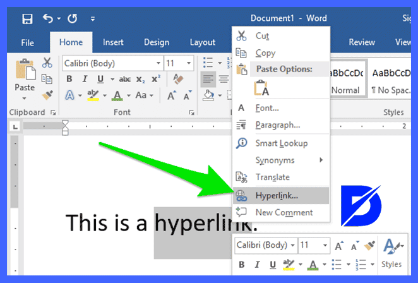Open Font dialog launcher in ribbon
Screen dimensions: 418x283
point(191,113)
